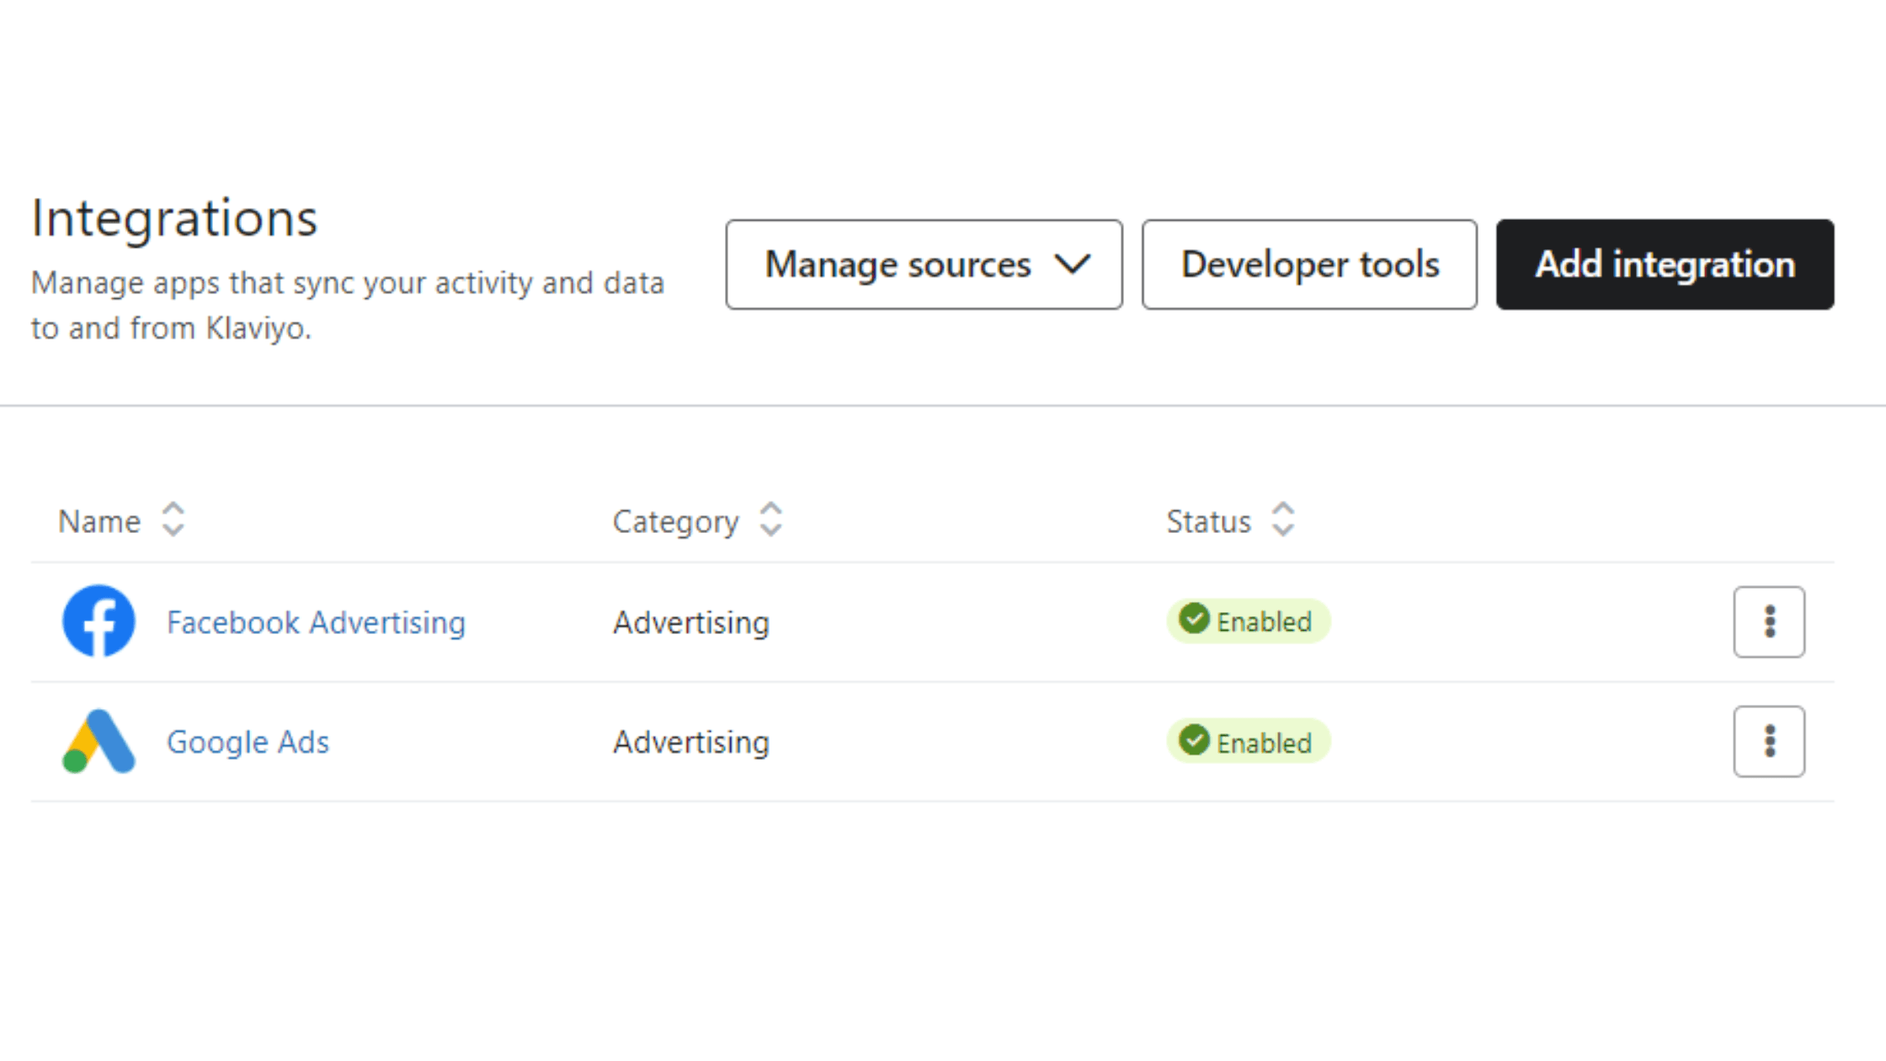Click the Status column header label
This screenshot has height=1061, width=1886.
pos(1208,521)
